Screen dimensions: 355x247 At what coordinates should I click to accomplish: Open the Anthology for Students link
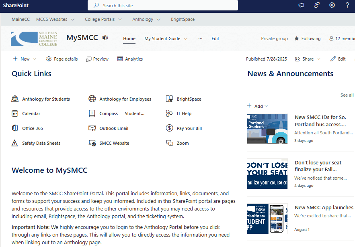tap(46, 99)
